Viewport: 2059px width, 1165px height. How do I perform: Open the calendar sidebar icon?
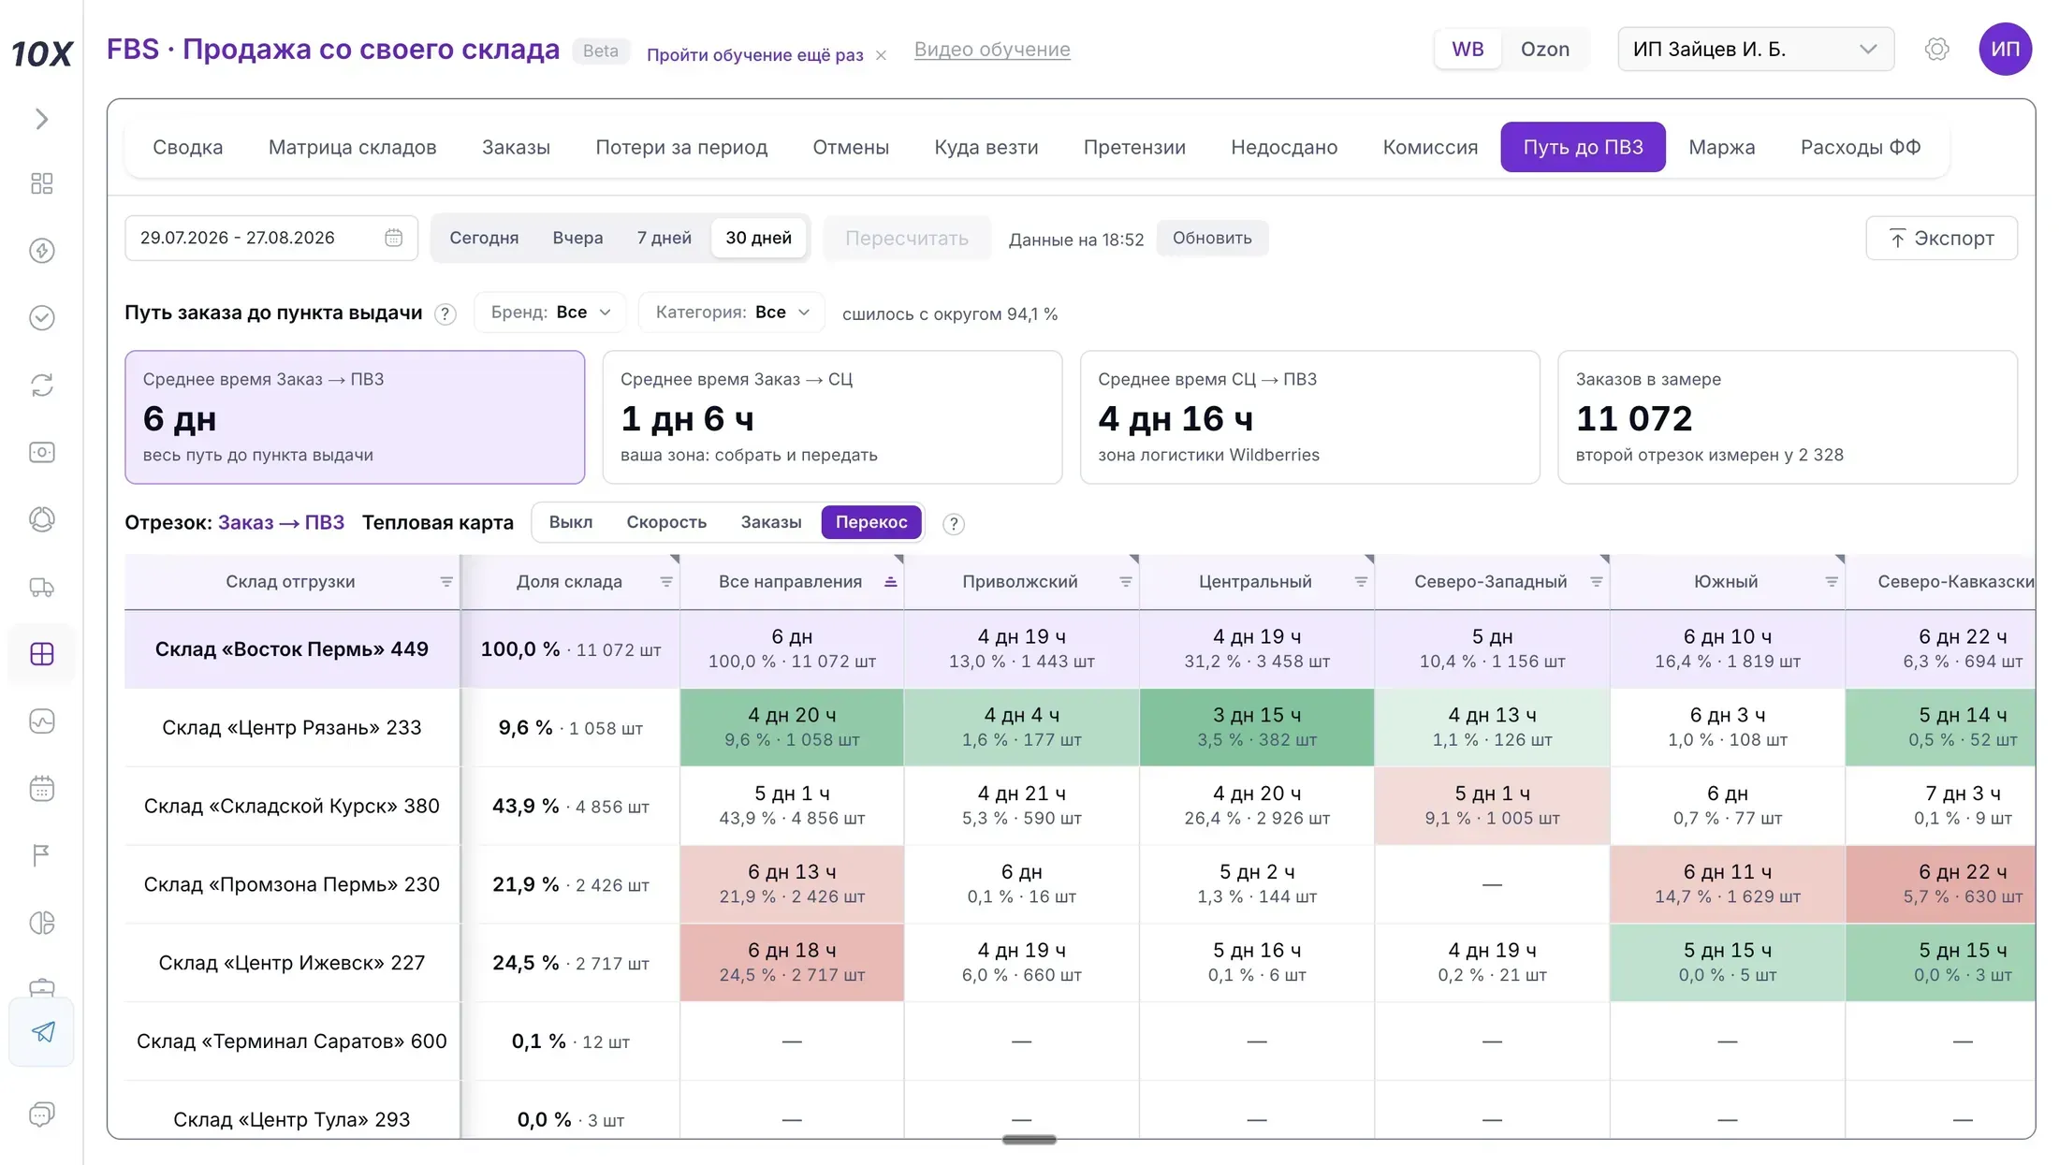click(x=41, y=789)
